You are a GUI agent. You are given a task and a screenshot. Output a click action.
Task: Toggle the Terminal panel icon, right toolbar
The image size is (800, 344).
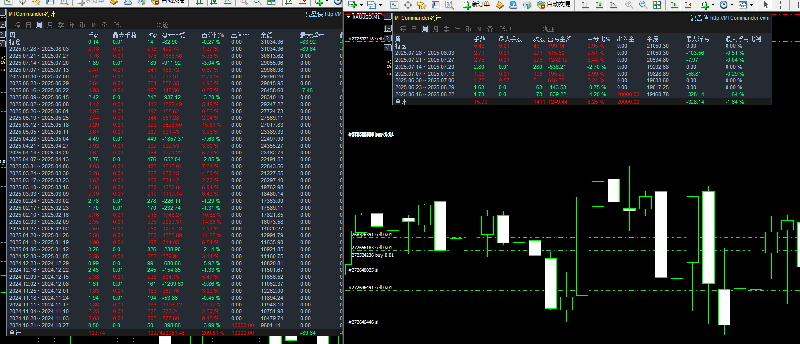tap(436, 5)
